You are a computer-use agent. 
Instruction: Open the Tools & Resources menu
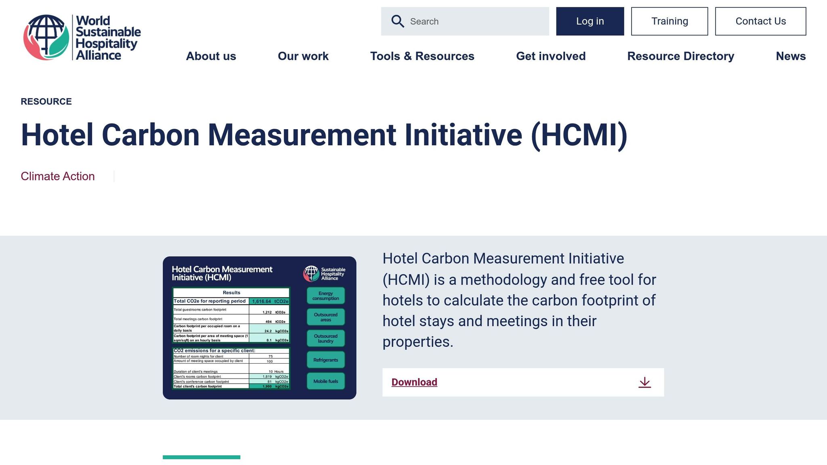pos(422,56)
